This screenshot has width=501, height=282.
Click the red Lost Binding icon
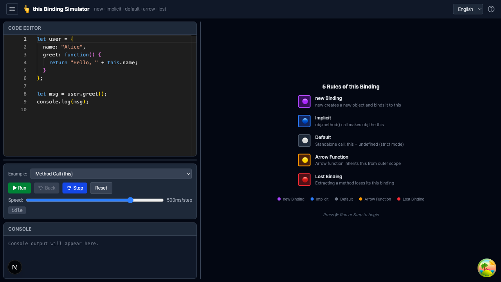(304, 180)
